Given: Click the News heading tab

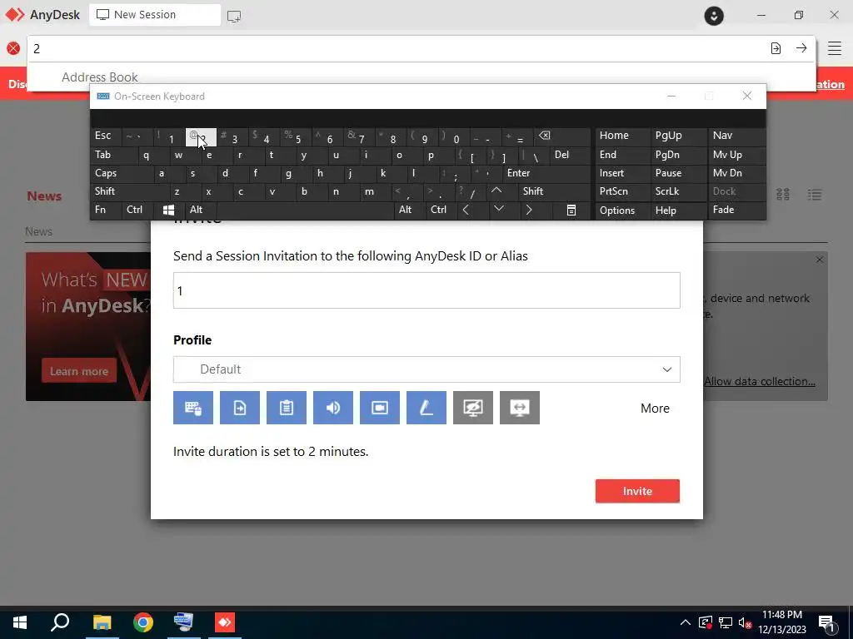Looking at the screenshot, I should coord(45,196).
